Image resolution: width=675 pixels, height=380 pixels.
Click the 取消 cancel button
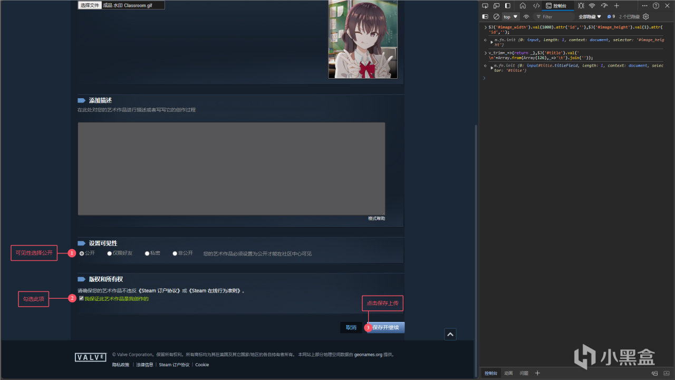(x=351, y=328)
